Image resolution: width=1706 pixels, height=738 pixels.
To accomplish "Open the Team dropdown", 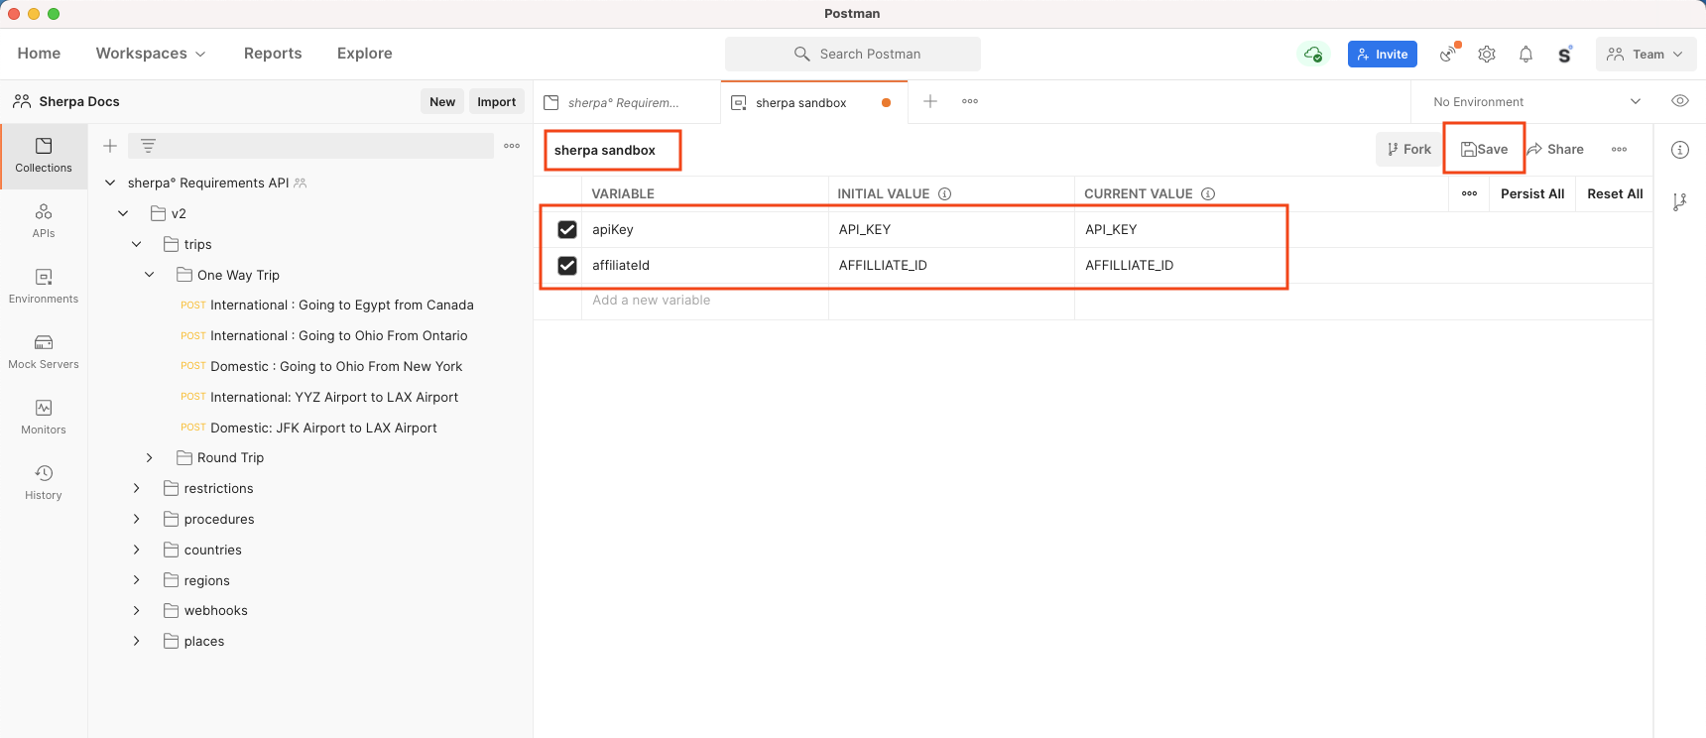I will (1645, 55).
